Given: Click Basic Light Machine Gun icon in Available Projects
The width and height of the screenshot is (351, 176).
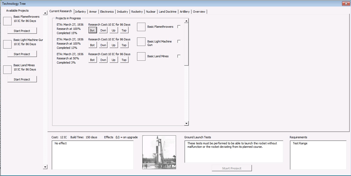Looking at the screenshot, I should [7, 44].
